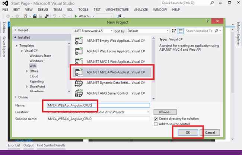Screen dimensions: 242x155
Task: Switch template view to medium list icons
Action: [x=181, y=31]
